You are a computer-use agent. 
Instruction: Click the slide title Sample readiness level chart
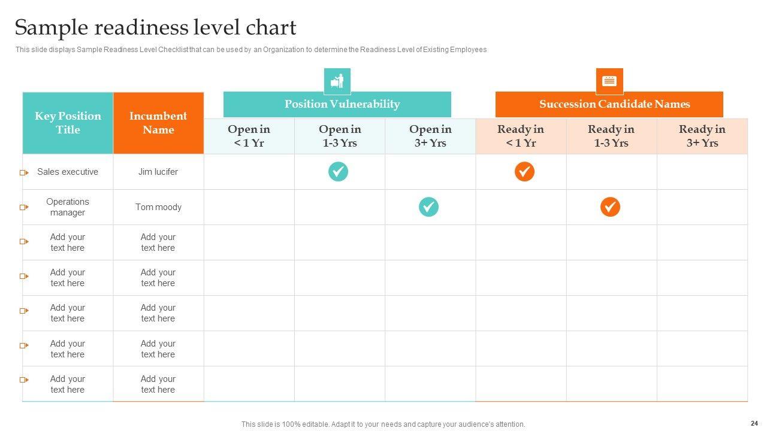point(156,28)
